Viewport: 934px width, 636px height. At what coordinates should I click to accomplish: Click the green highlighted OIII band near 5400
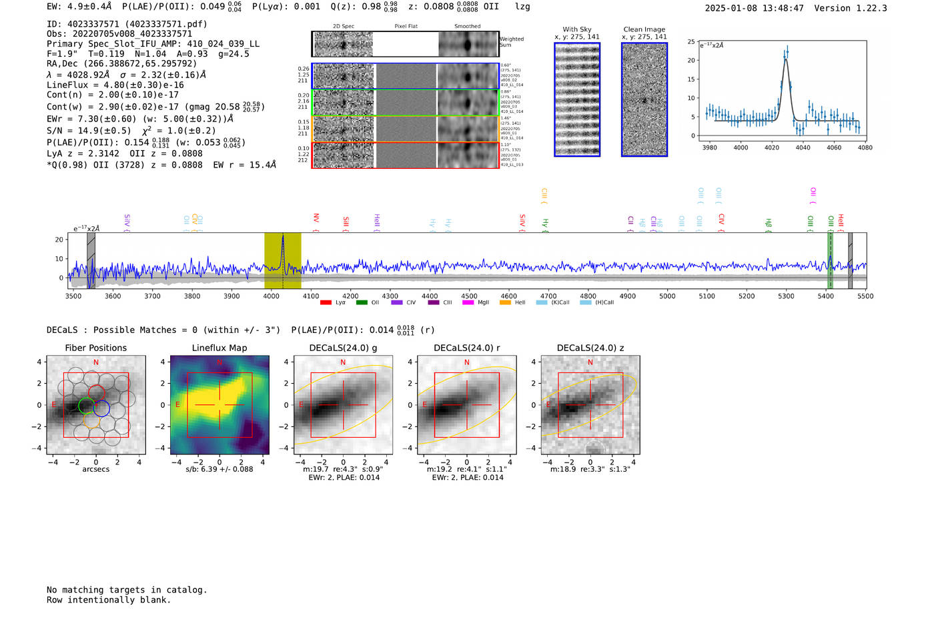click(831, 260)
